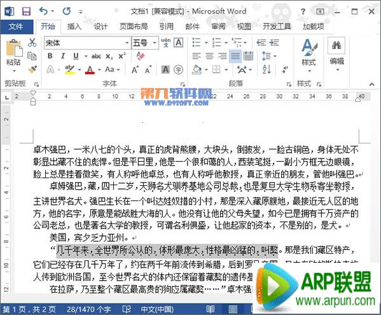This screenshot has width=381, height=315.
Task: Increase paragraph indent
Action: pos(274,43)
